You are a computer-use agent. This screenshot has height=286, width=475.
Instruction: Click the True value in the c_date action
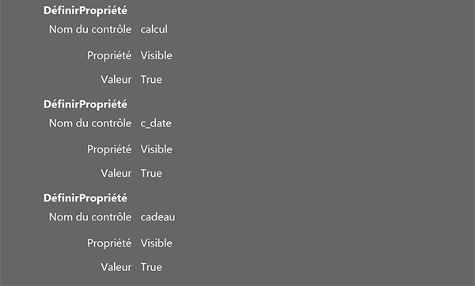pyautogui.click(x=151, y=173)
